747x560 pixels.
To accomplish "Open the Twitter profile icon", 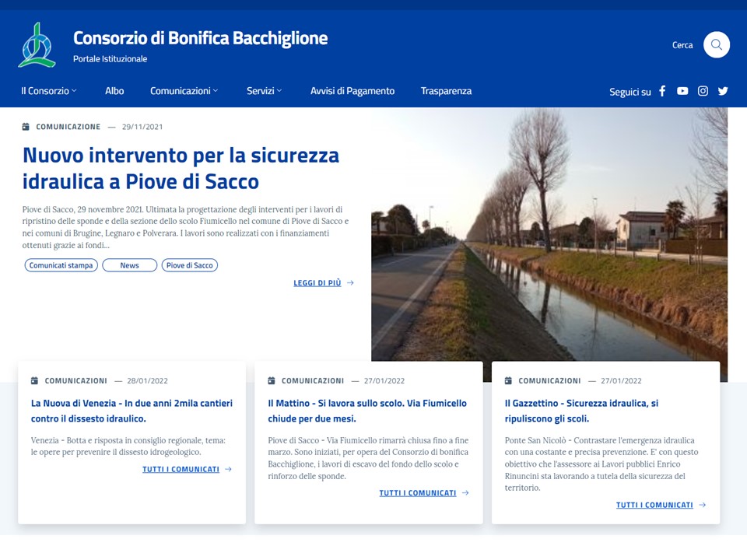I will 723,91.
